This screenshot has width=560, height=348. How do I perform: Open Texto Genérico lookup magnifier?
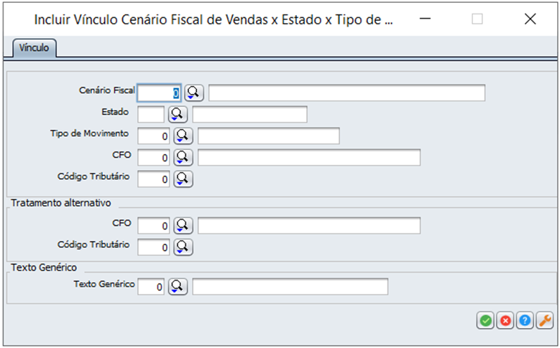coord(178,286)
